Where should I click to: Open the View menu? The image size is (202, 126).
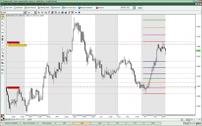pos(9,4)
